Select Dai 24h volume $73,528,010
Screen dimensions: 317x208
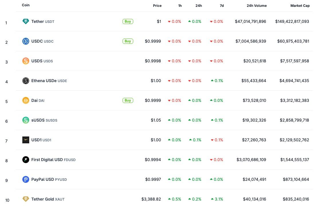point(254,100)
